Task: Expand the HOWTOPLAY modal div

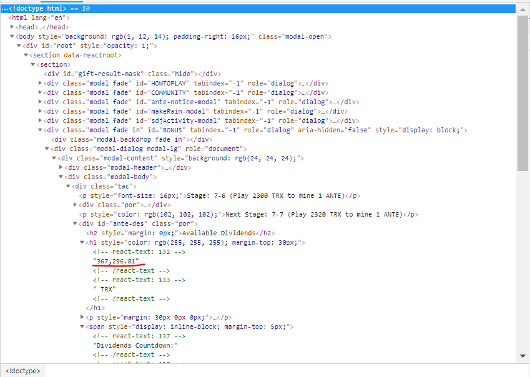Action: click(x=40, y=83)
